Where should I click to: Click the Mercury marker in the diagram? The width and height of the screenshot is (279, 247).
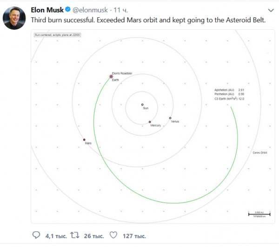pos(150,122)
